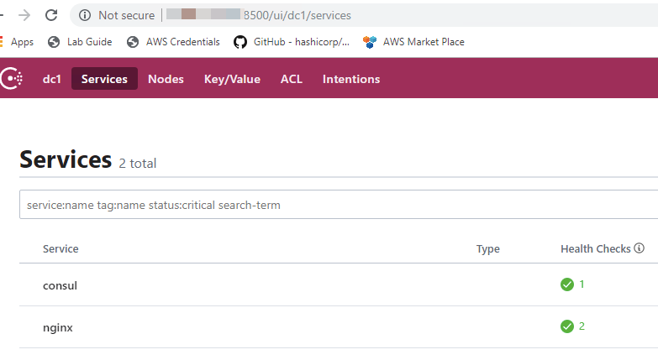The width and height of the screenshot is (658, 360).
Task: Click the browser reload icon
Action: [51, 15]
